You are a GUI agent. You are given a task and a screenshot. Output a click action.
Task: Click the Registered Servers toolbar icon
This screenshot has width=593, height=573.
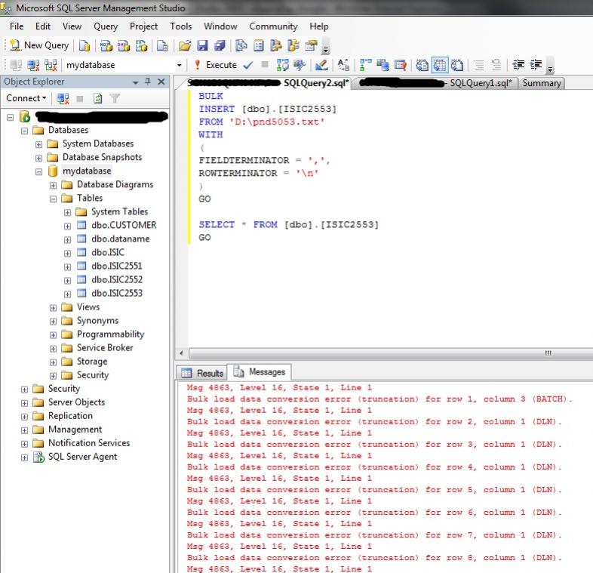(x=241, y=45)
